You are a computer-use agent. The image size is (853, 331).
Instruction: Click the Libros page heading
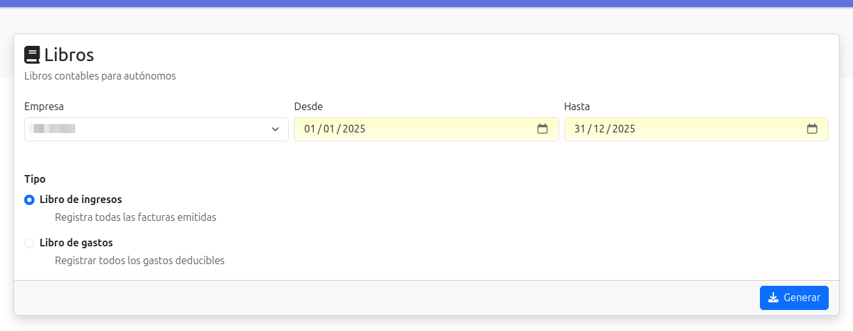click(x=69, y=55)
